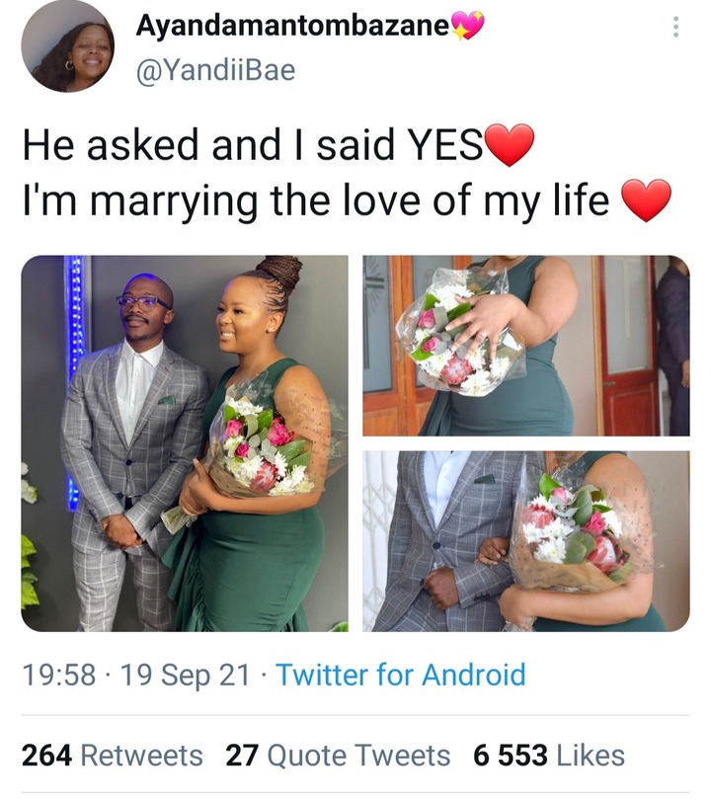The width and height of the screenshot is (711, 800).
Task: Select the tweet text 'He asked and I said YES'
Action: click(253, 144)
